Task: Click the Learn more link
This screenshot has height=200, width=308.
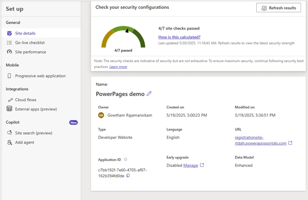Action: (118, 67)
